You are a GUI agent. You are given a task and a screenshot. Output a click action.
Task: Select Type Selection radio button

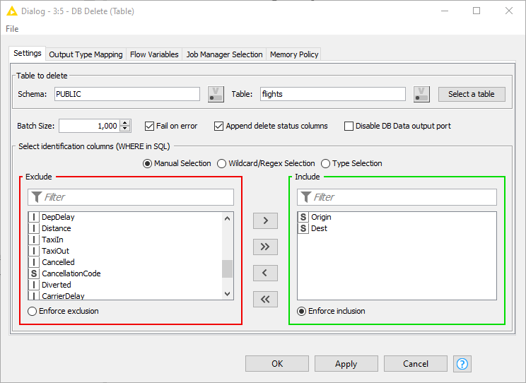point(326,164)
